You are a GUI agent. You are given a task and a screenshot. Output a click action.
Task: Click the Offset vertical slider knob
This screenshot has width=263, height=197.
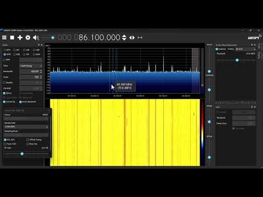(209, 157)
